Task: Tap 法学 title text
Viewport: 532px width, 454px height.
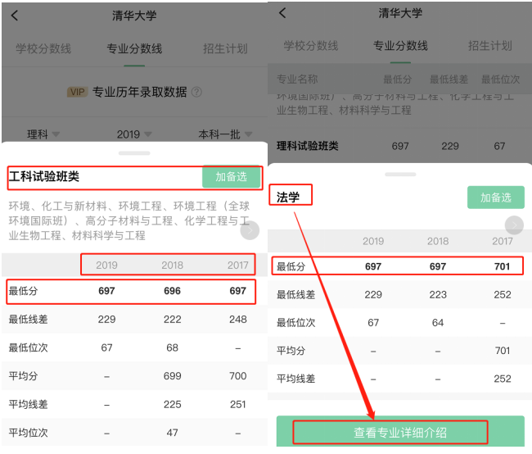Action: click(288, 197)
